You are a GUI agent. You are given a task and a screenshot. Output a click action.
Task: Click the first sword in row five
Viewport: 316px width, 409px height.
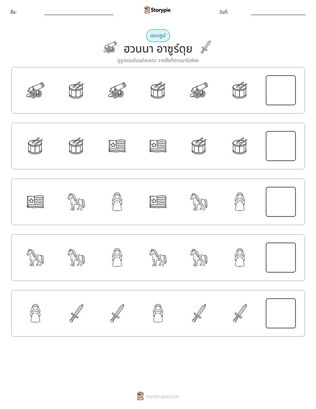coord(76,313)
